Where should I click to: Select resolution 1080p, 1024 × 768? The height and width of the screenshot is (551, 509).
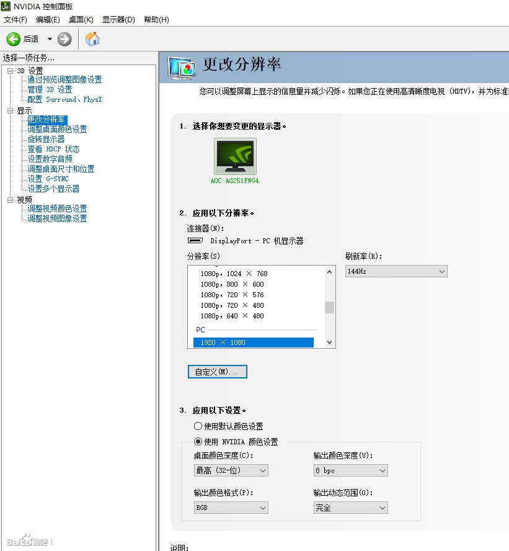234,274
